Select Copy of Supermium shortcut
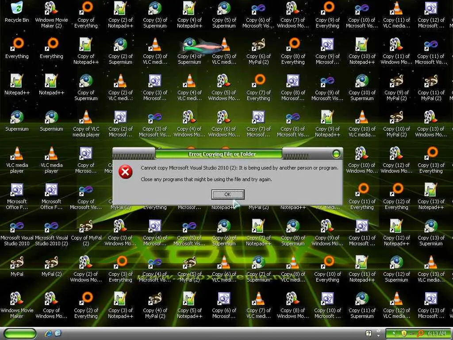Image resolution: width=453 pixels, height=340 pixels. [x=86, y=88]
